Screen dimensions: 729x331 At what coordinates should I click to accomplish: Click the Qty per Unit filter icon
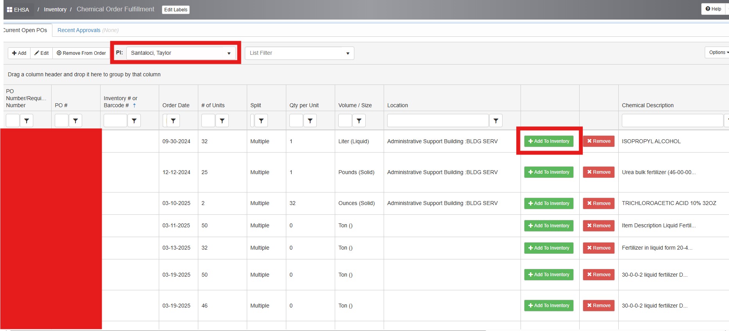pos(310,121)
